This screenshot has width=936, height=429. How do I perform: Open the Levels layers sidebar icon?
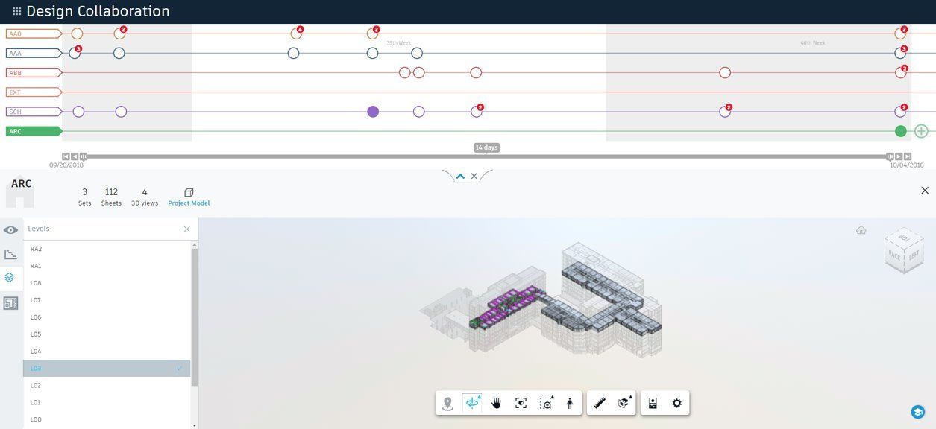coord(10,277)
